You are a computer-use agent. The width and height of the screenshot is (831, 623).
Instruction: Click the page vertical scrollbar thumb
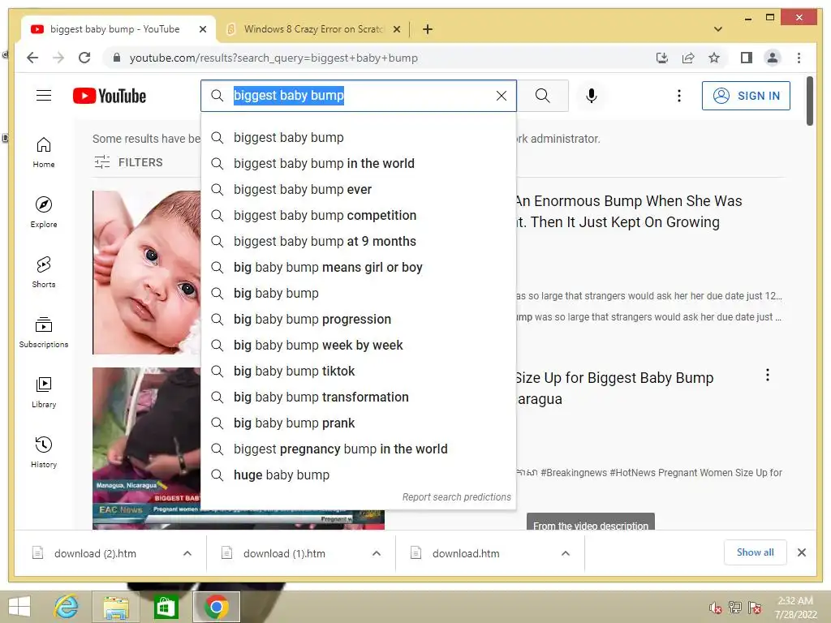(x=809, y=101)
